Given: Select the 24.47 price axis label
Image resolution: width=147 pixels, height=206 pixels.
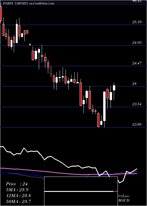Looking at the screenshot, I should pos(137,63).
